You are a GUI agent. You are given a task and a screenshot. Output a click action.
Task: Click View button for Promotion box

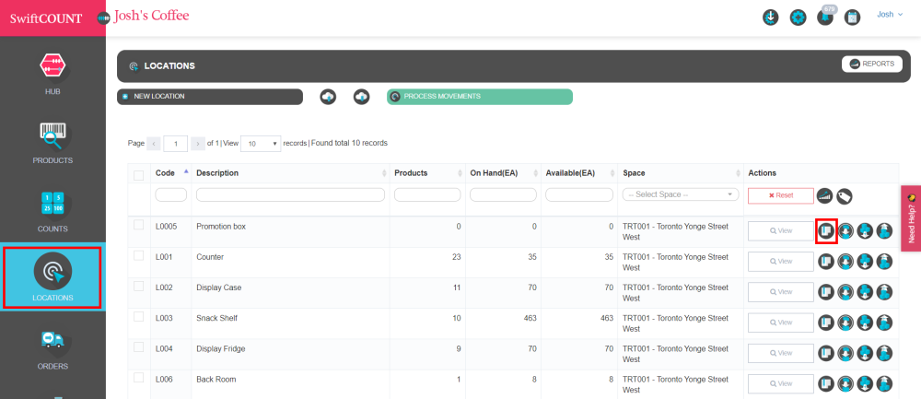781,231
